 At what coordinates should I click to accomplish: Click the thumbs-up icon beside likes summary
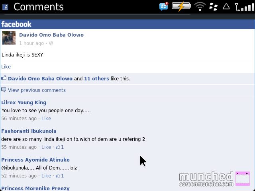click(4, 78)
